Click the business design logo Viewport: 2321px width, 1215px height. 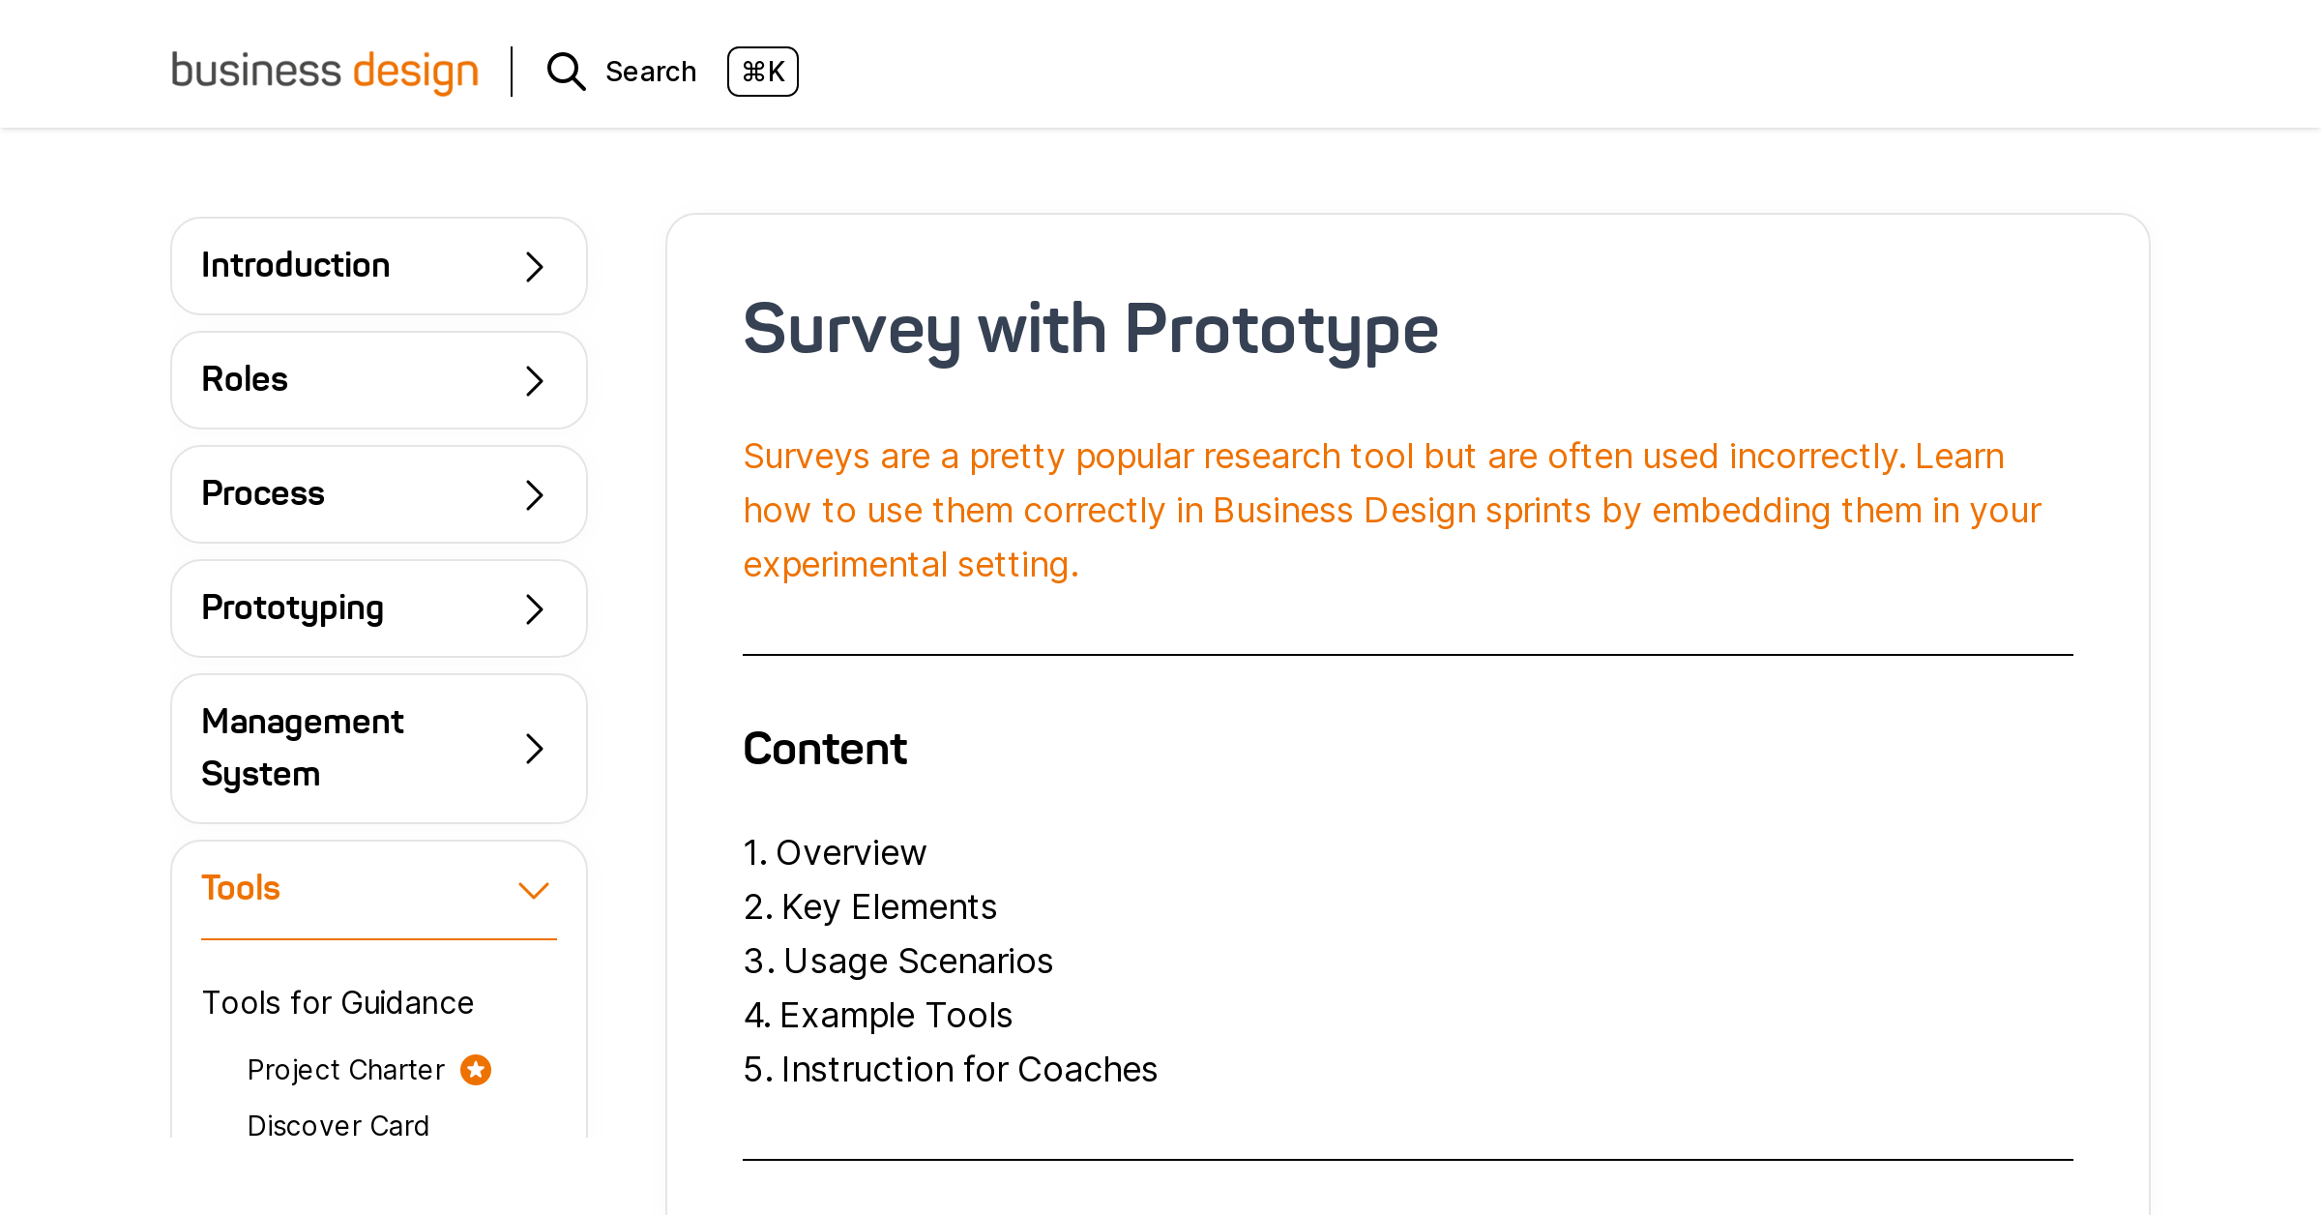point(324,72)
